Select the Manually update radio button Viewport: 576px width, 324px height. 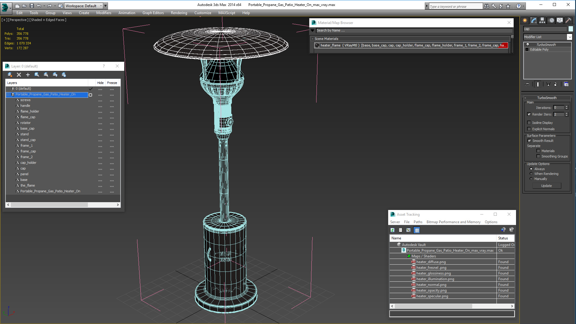[531, 178]
